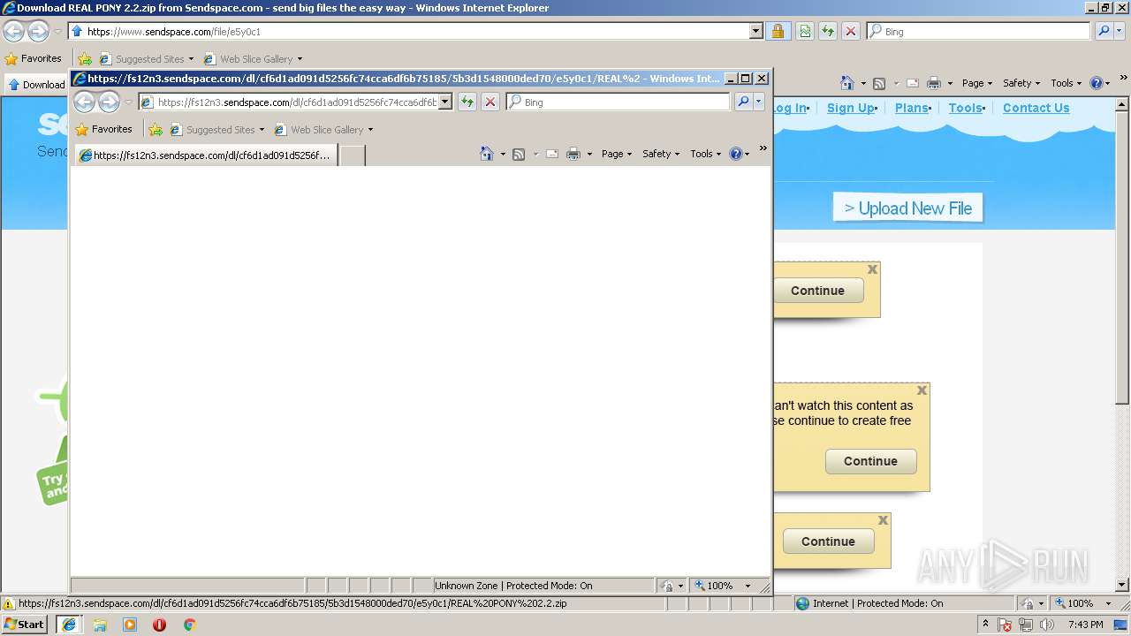Image resolution: width=1131 pixels, height=636 pixels.
Task: Close the bottom yellow ad popup
Action: pos(883,520)
